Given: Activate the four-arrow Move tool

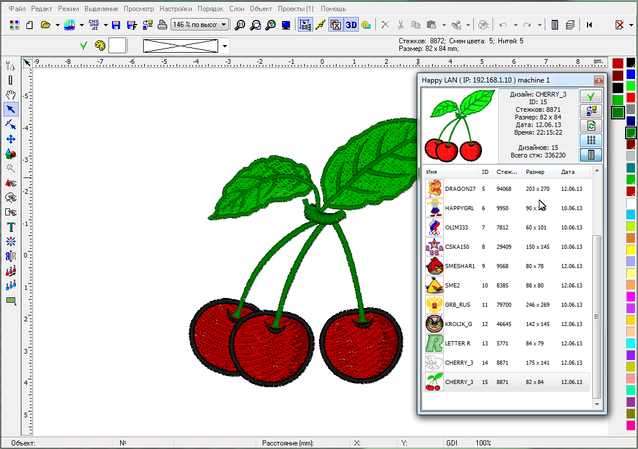Looking at the screenshot, I should click(x=11, y=139).
